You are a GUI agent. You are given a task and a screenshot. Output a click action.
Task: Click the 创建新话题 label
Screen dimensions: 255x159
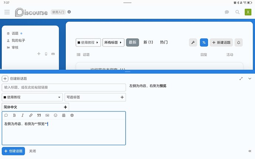(18, 79)
